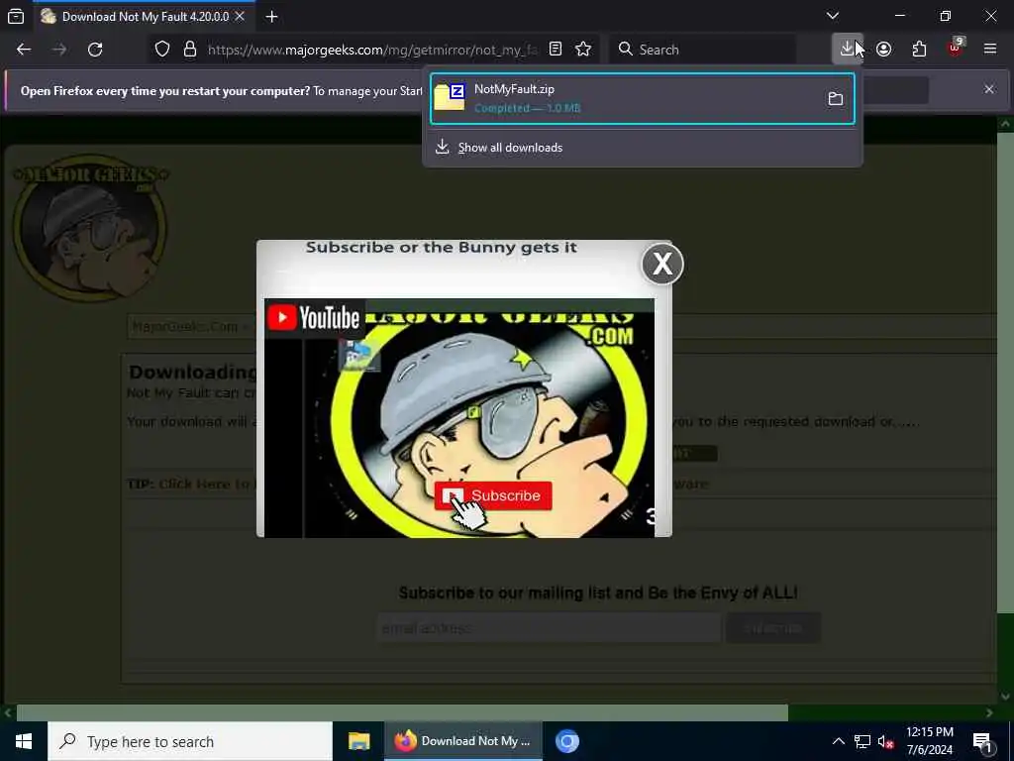Viewport: 1014px width, 761px height.
Task: Reload the page with the refresh icon
Action: [95, 50]
